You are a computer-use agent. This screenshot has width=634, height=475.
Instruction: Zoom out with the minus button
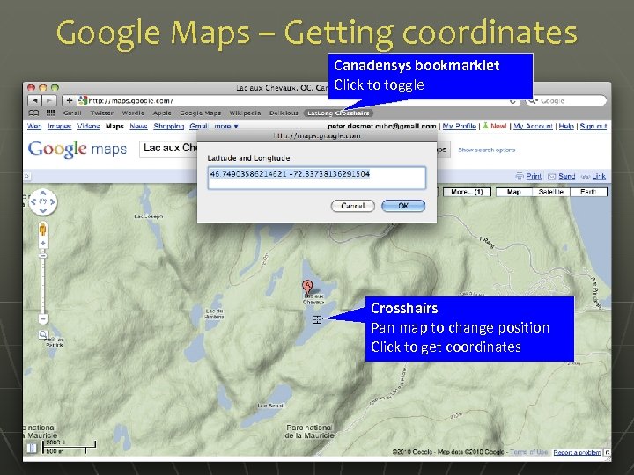click(x=43, y=318)
